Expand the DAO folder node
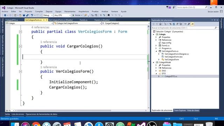The width and height of the screenshot is (224, 126). point(156,71)
